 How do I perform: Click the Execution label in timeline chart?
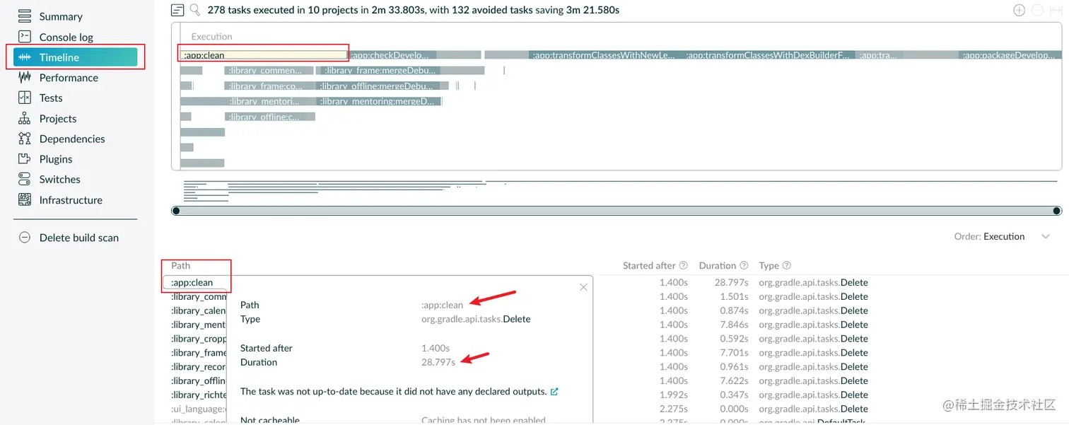211,37
